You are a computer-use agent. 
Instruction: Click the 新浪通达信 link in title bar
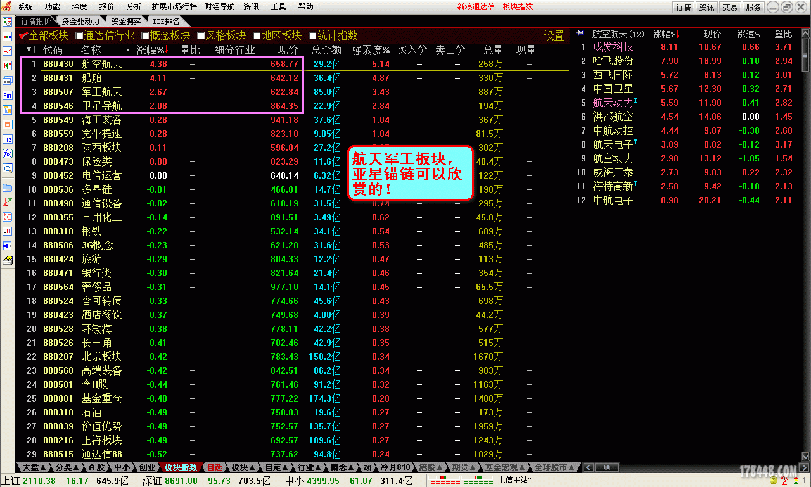[476, 7]
